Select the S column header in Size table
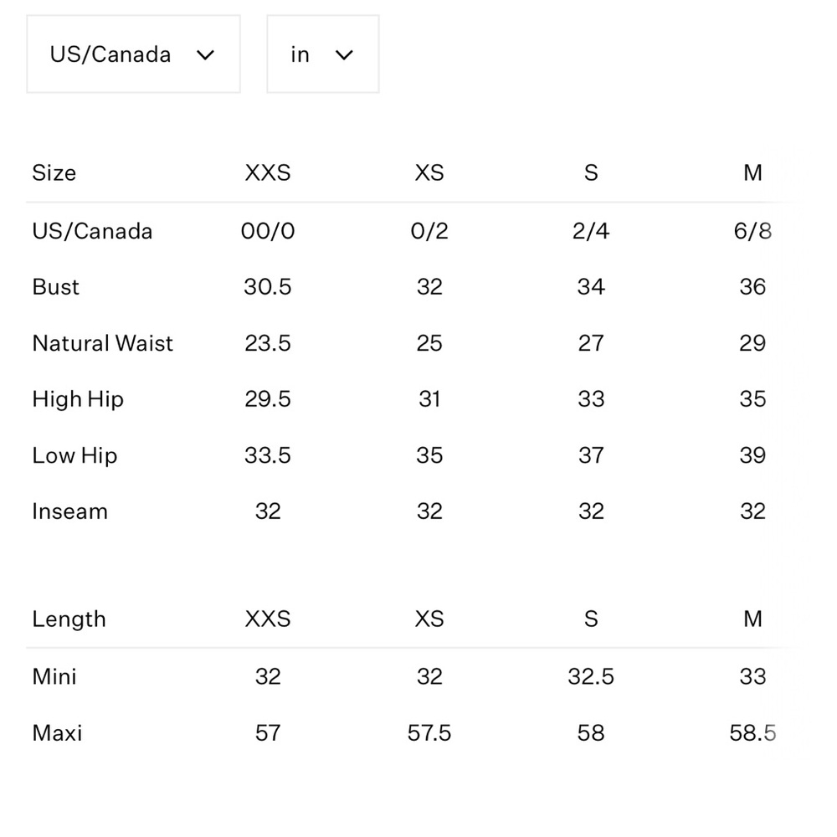Screen dimensions: 837x837 pyautogui.click(x=591, y=173)
